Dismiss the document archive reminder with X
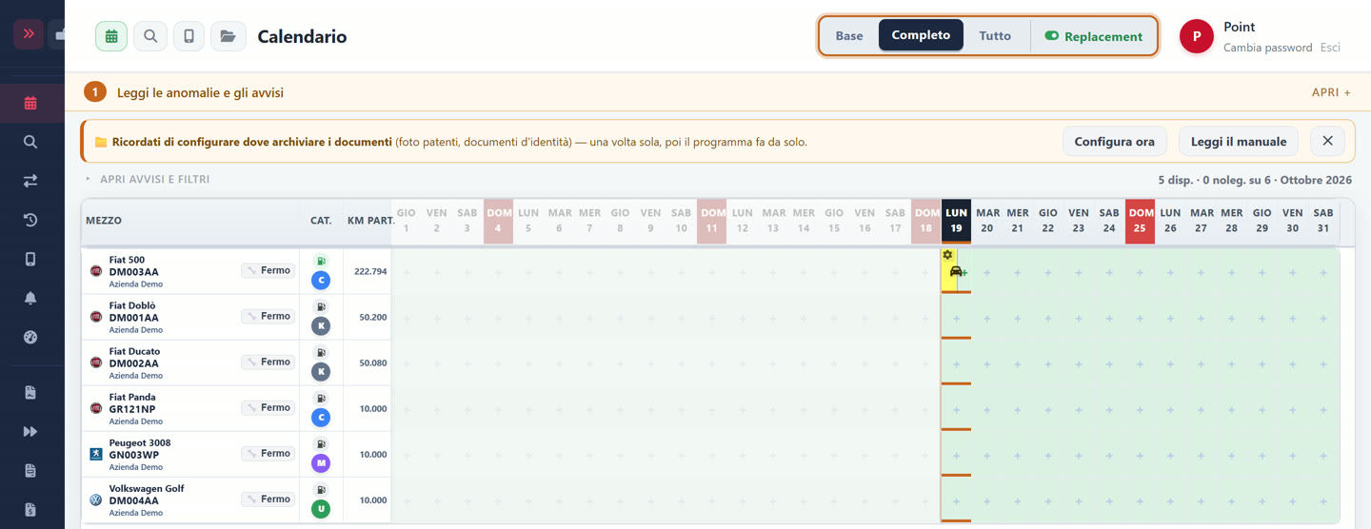 [x=1327, y=141]
